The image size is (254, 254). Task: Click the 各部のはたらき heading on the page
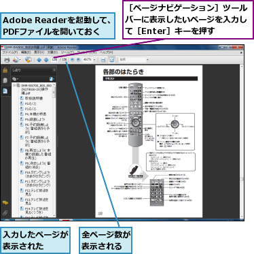[x=123, y=72]
